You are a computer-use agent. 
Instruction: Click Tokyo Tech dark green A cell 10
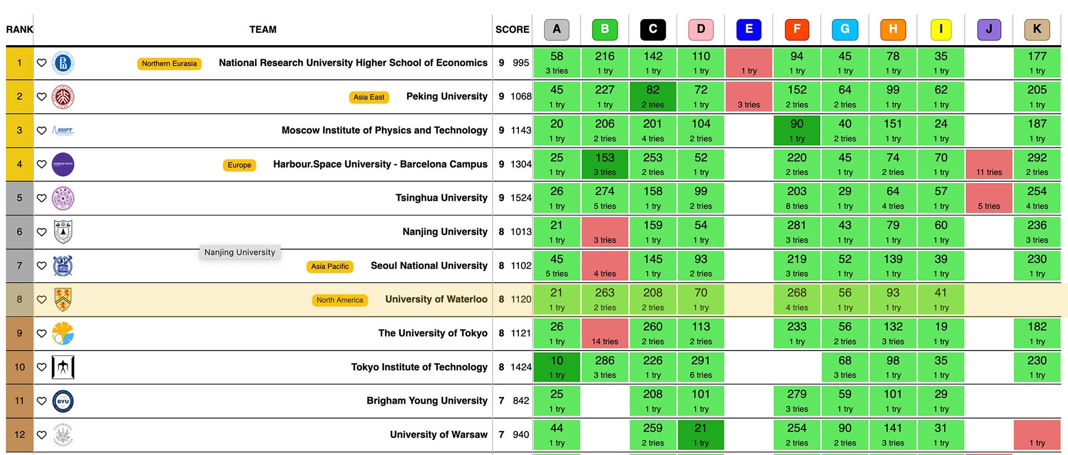tap(556, 367)
